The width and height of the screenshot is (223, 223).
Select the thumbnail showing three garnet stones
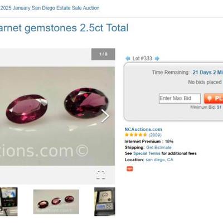56,202
